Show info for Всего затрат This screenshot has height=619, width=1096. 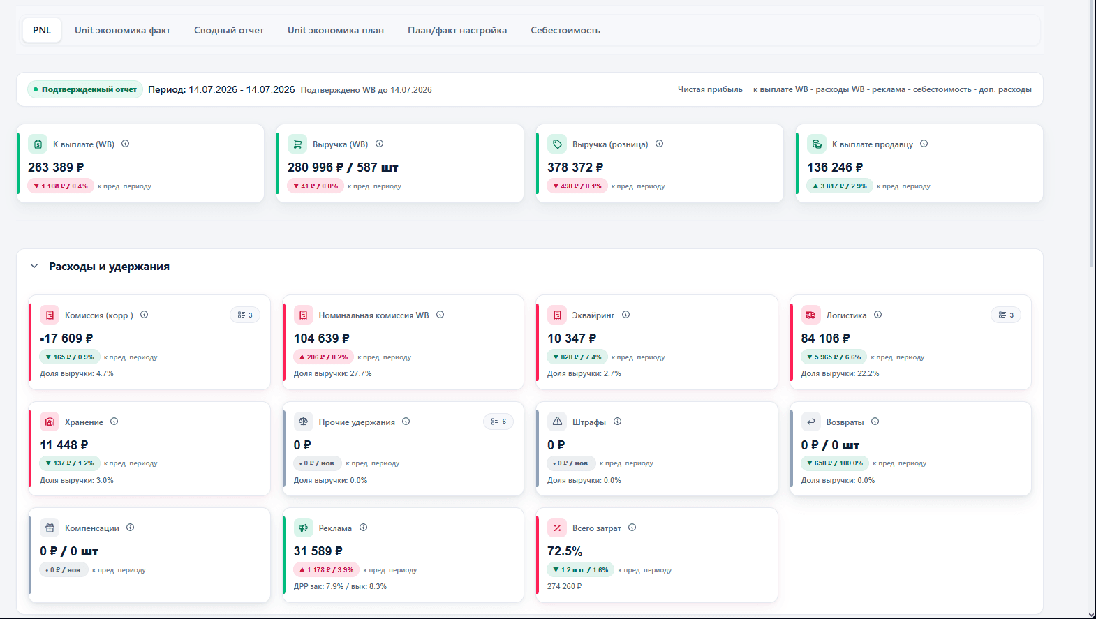(x=632, y=528)
